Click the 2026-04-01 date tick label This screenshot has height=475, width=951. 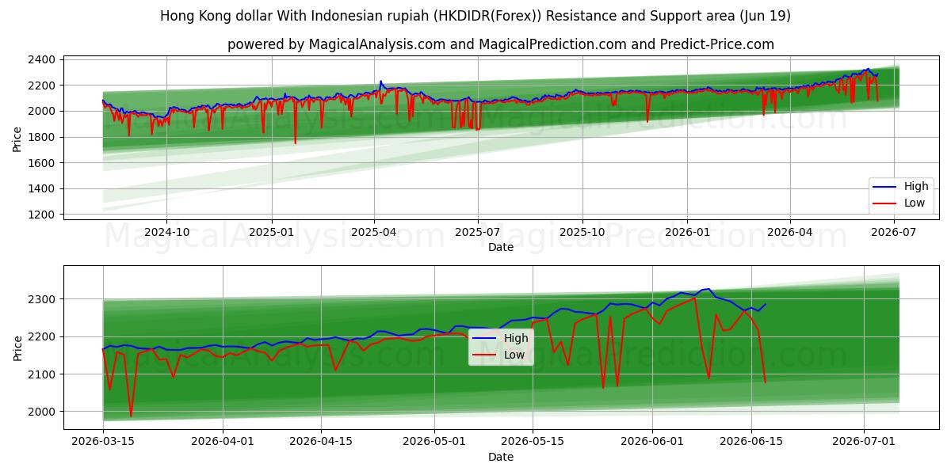(223, 442)
